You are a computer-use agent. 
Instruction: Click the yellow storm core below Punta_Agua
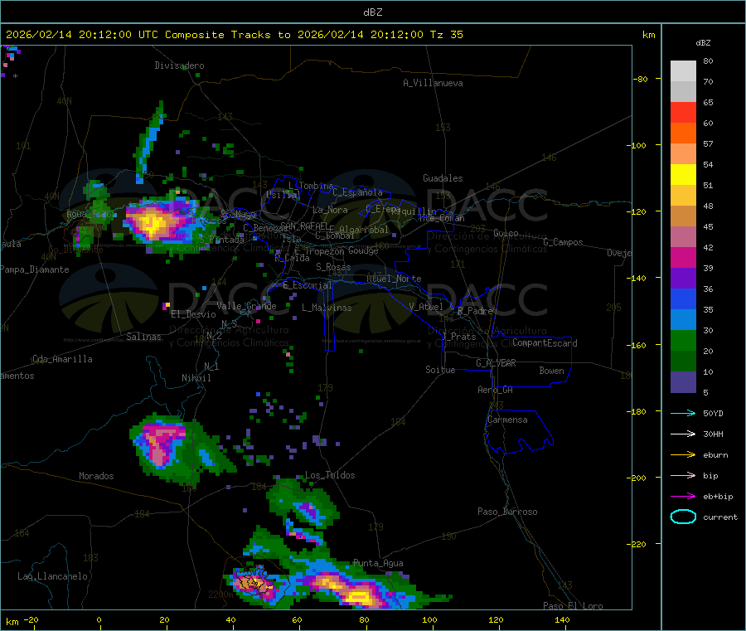coord(359,596)
